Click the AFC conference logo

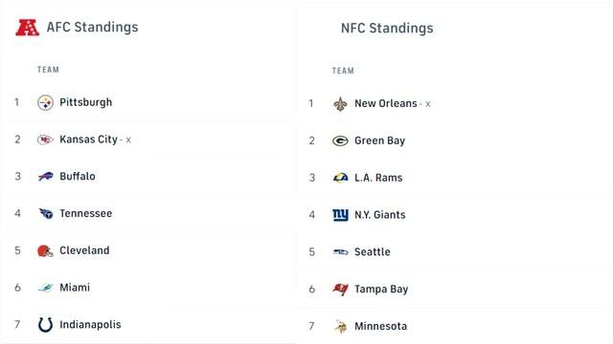coord(27,28)
